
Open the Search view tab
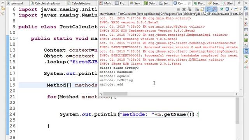(214, 3)
